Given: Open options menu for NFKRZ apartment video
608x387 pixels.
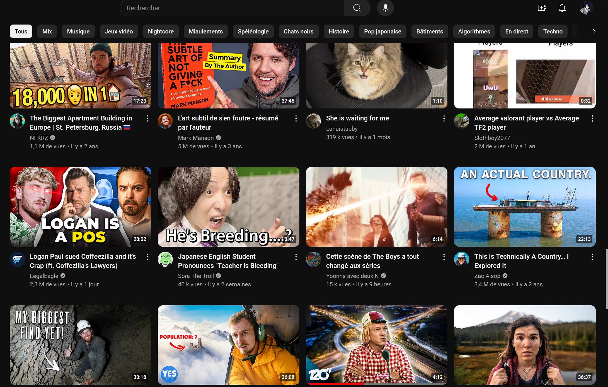Looking at the screenshot, I should 148,118.
